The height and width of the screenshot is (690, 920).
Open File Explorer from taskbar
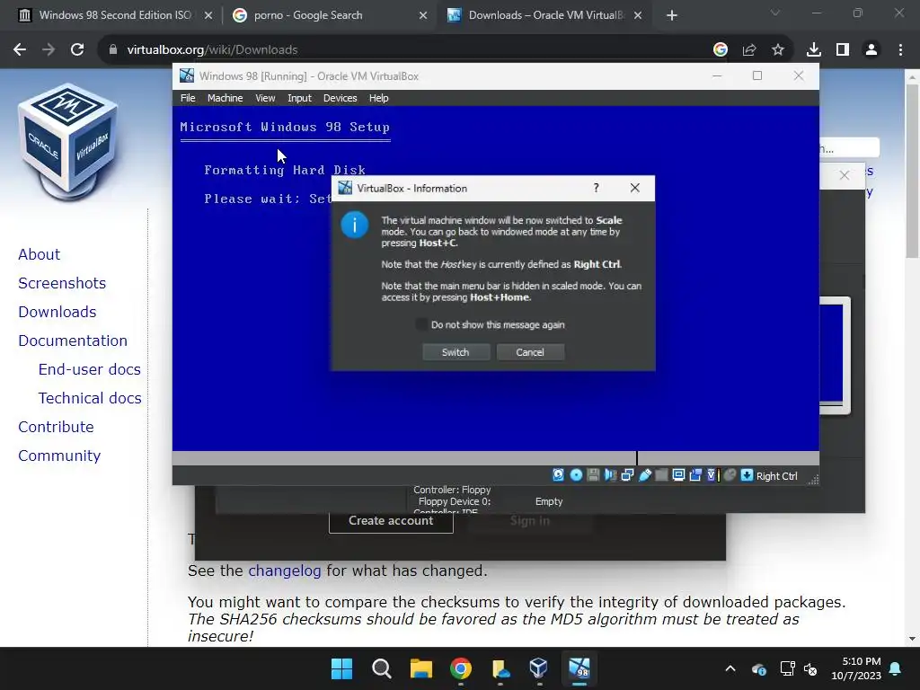pyautogui.click(x=420, y=668)
